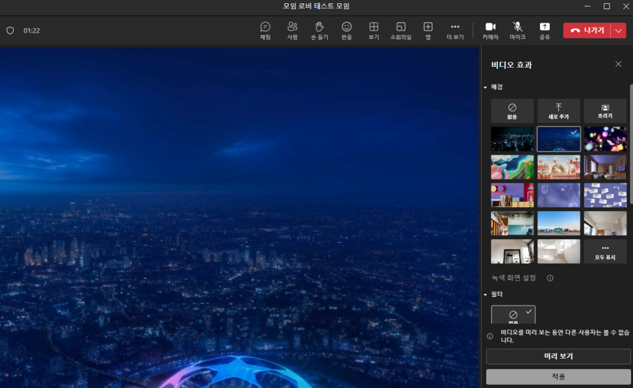Collapse the 배경 section
The width and height of the screenshot is (633, 388).
coord(486,87)
